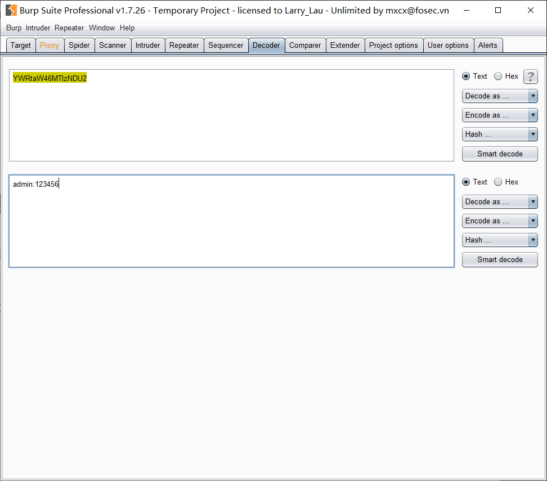This screenshot has width=547, height=481.
Task: Open the Project options tab
Action: coord(393,46)
